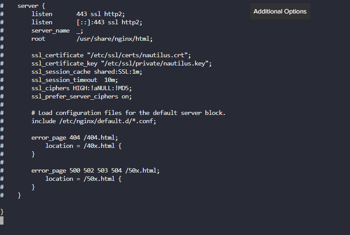Screen dimensions: 350x235
Task: Click the ssl_ciphers HIGH:!aNULL:!MD5 line
Action: (x=81, y=88)
